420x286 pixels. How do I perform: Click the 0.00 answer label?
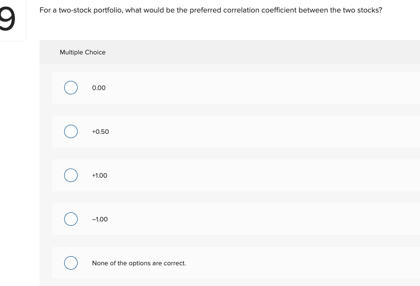coord(99,88)
